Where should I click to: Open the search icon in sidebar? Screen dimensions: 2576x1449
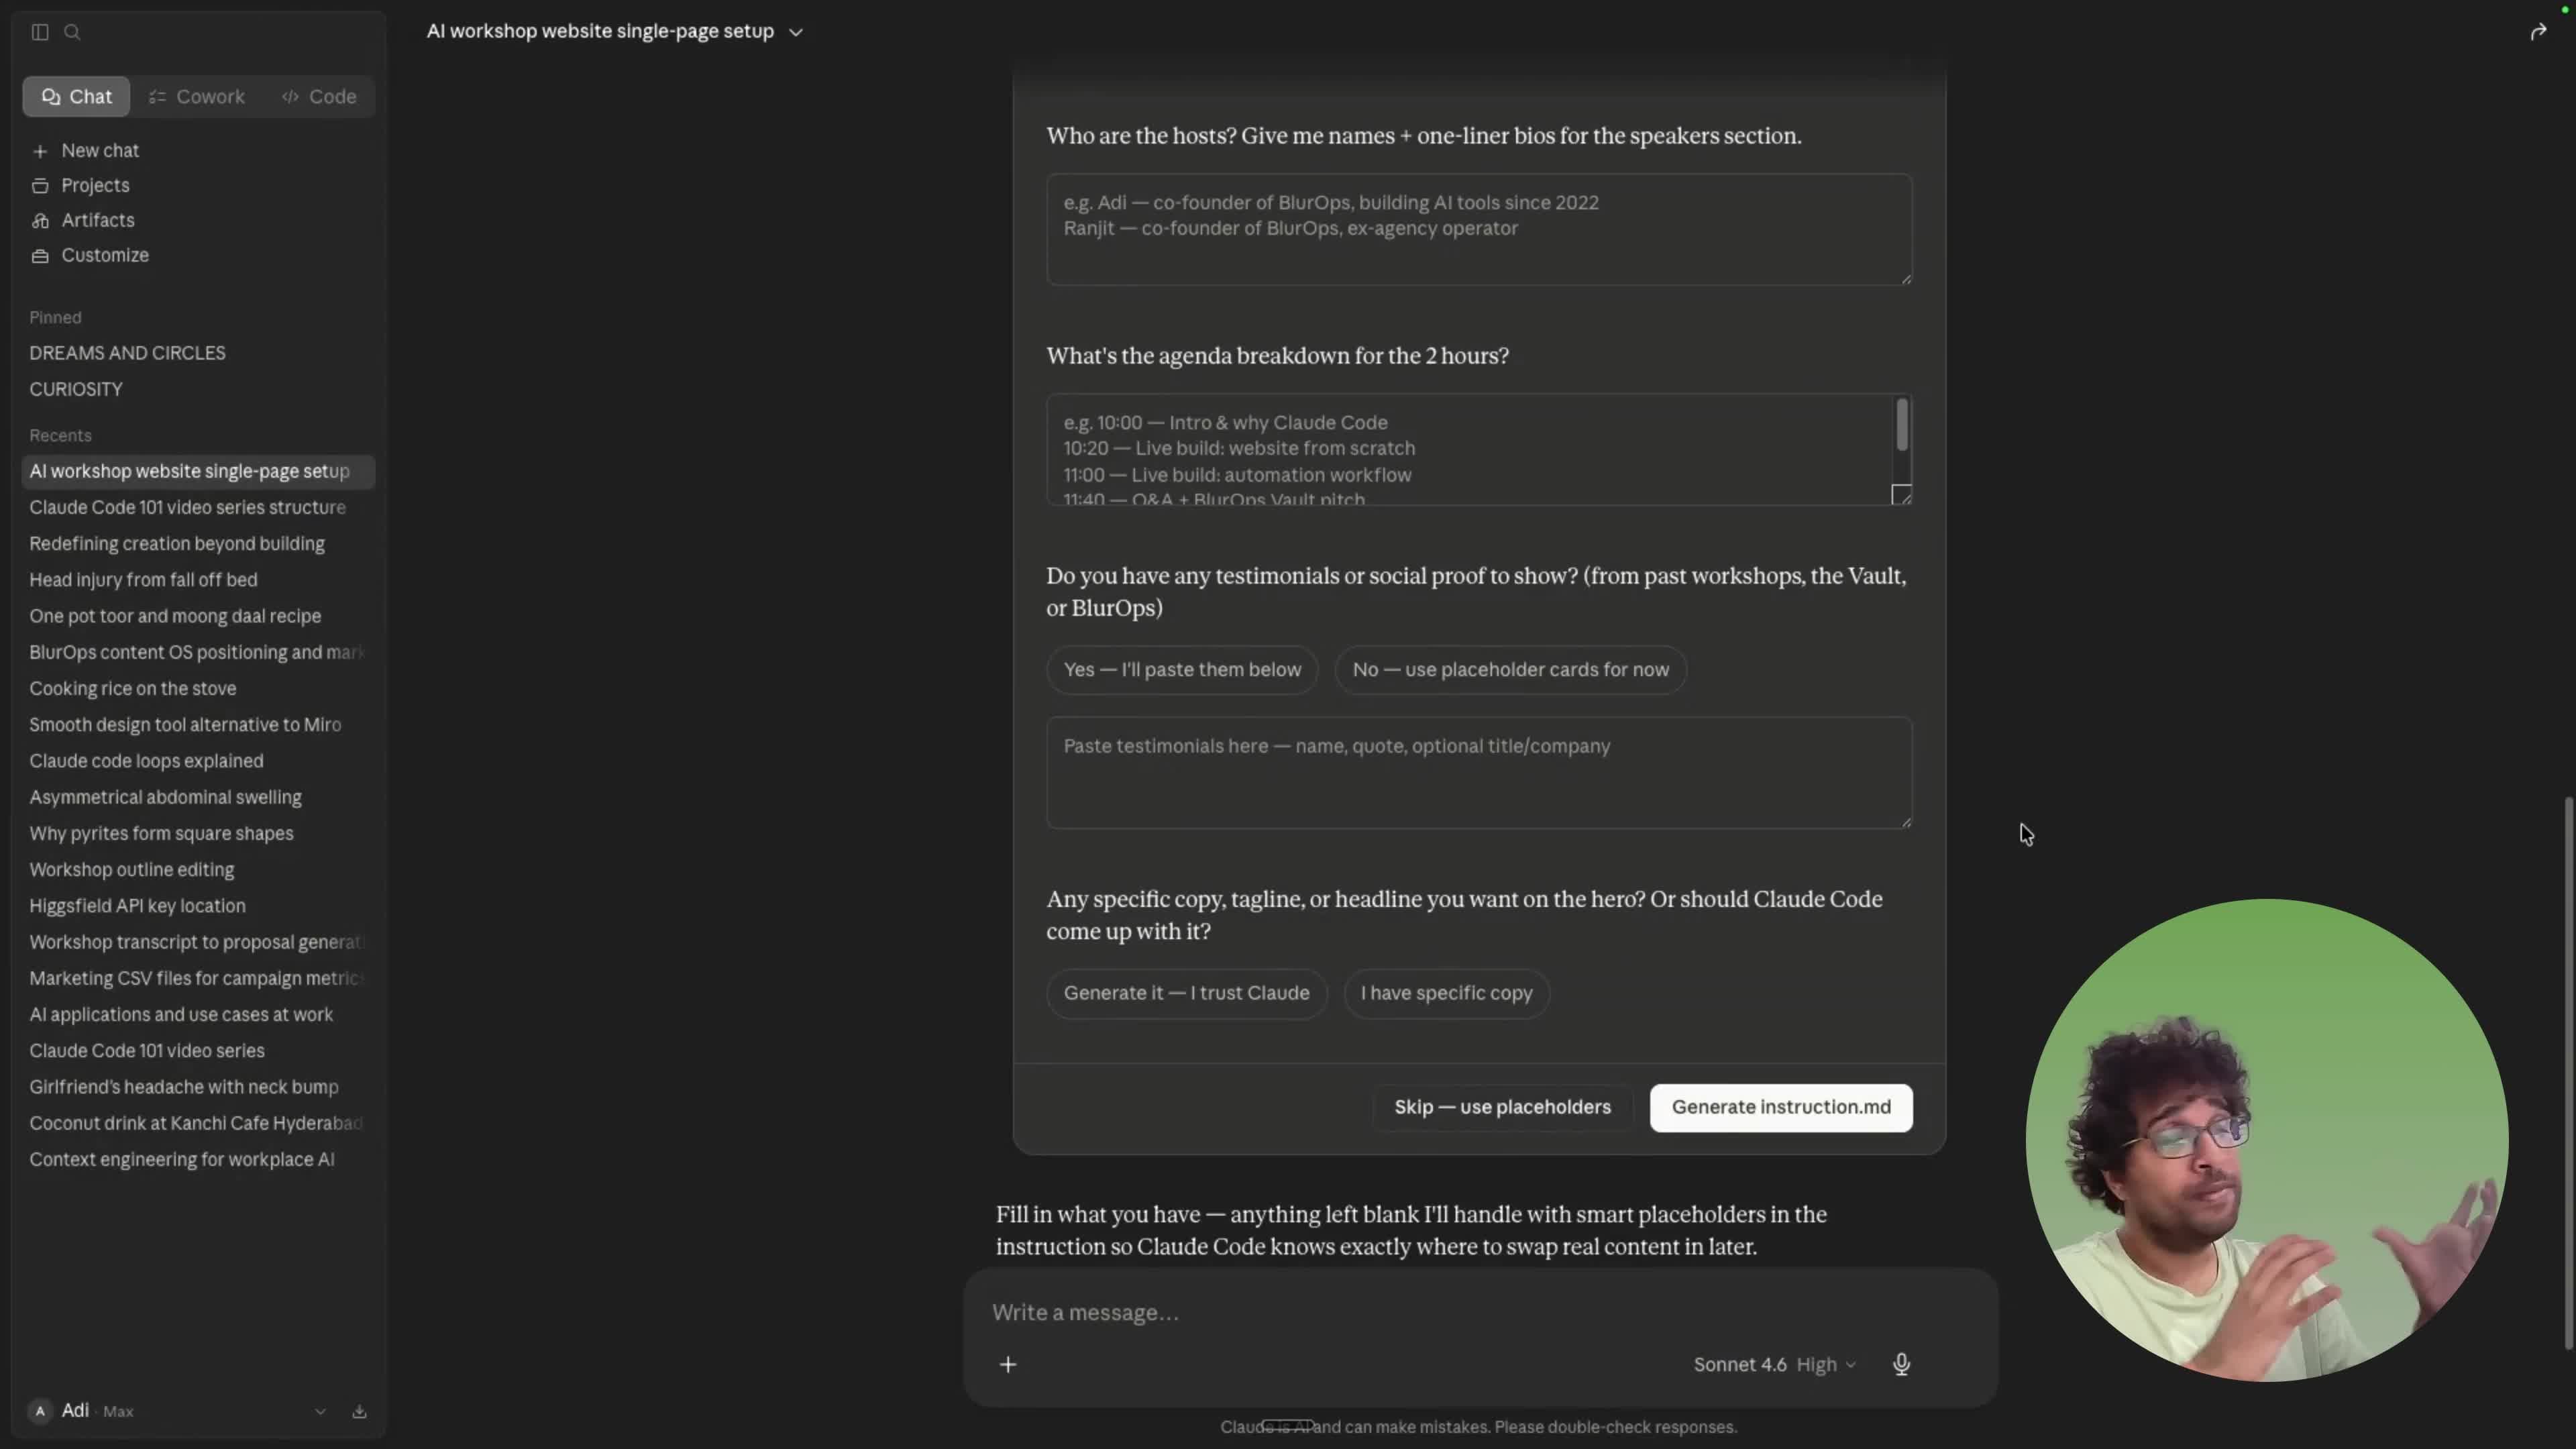coord(72,32)
